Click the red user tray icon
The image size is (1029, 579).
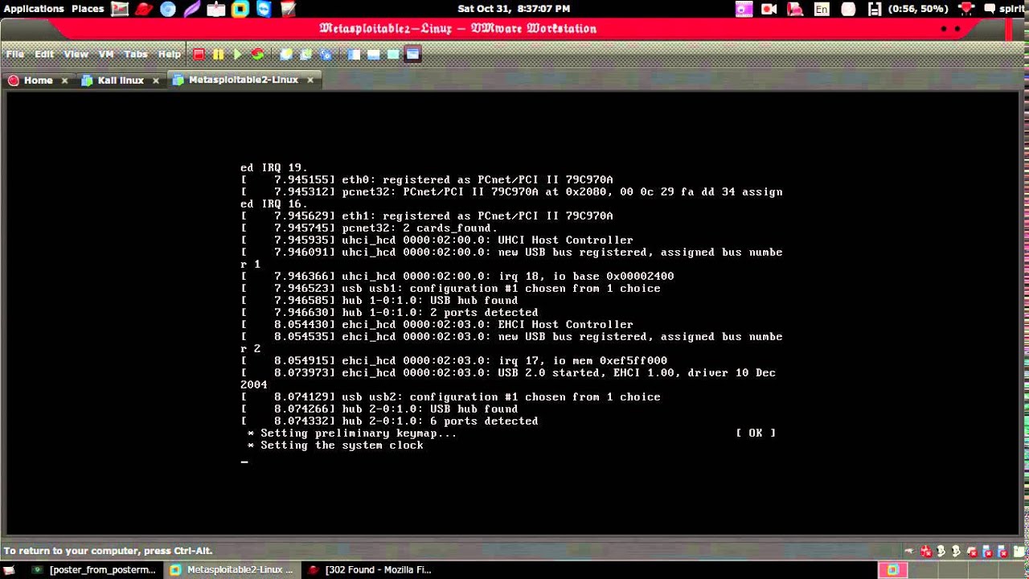click(x=795, y=9)
